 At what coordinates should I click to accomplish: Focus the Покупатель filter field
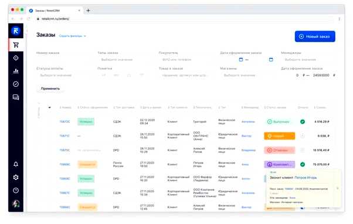pos(186,60)
